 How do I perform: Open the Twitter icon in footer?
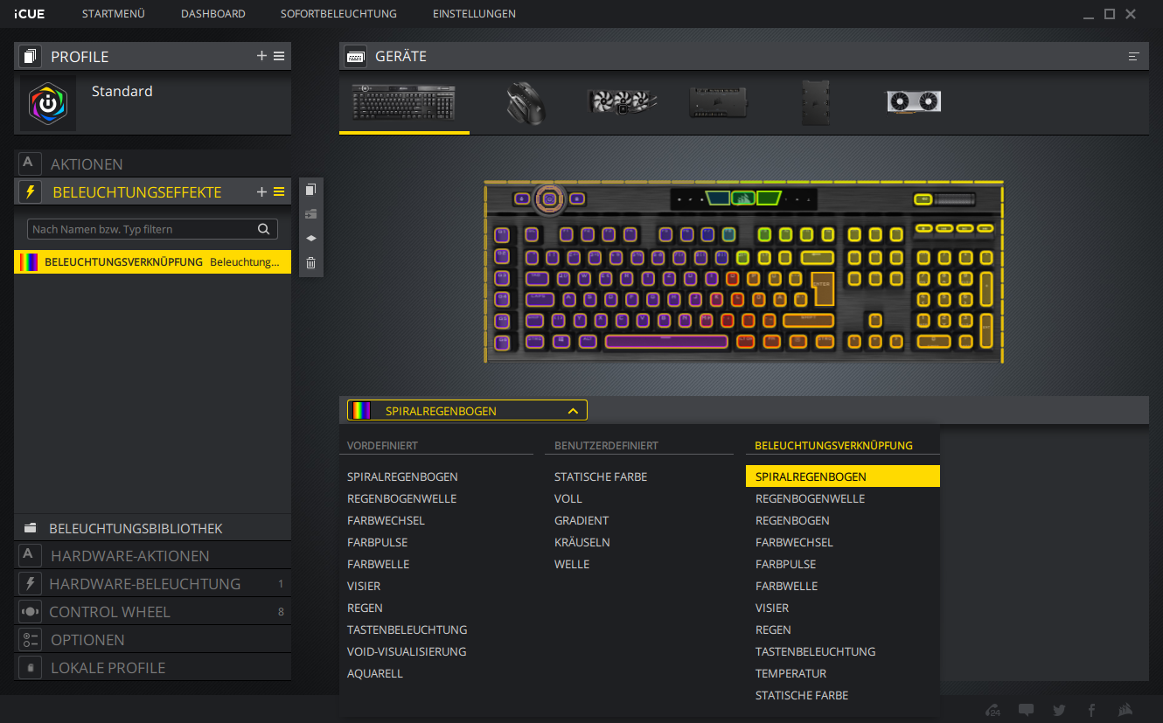[1060, 710]
